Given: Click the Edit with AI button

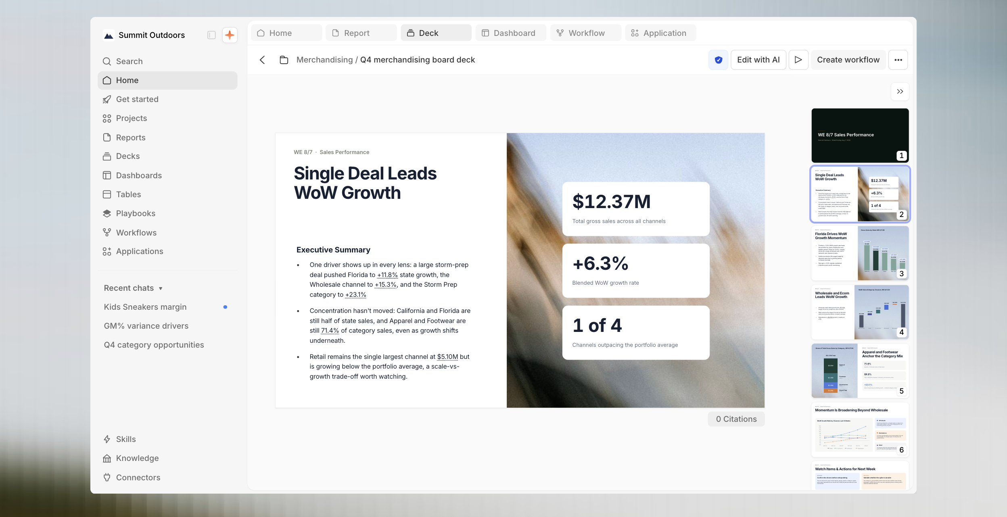Looking at the screenshot, I should pos(758,60).
